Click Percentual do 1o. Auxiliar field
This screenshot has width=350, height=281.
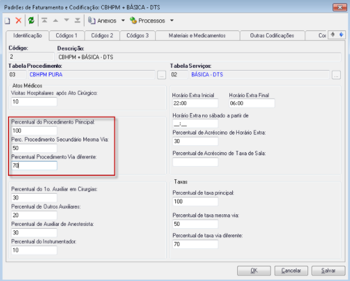pyautogui.click(x=34, y=198)
